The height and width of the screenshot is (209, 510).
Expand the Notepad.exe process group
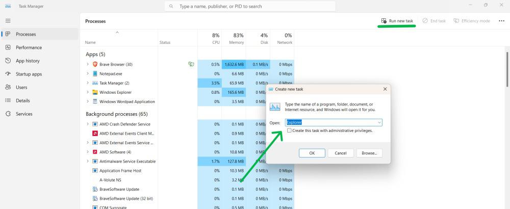click(x=88, y=74)
